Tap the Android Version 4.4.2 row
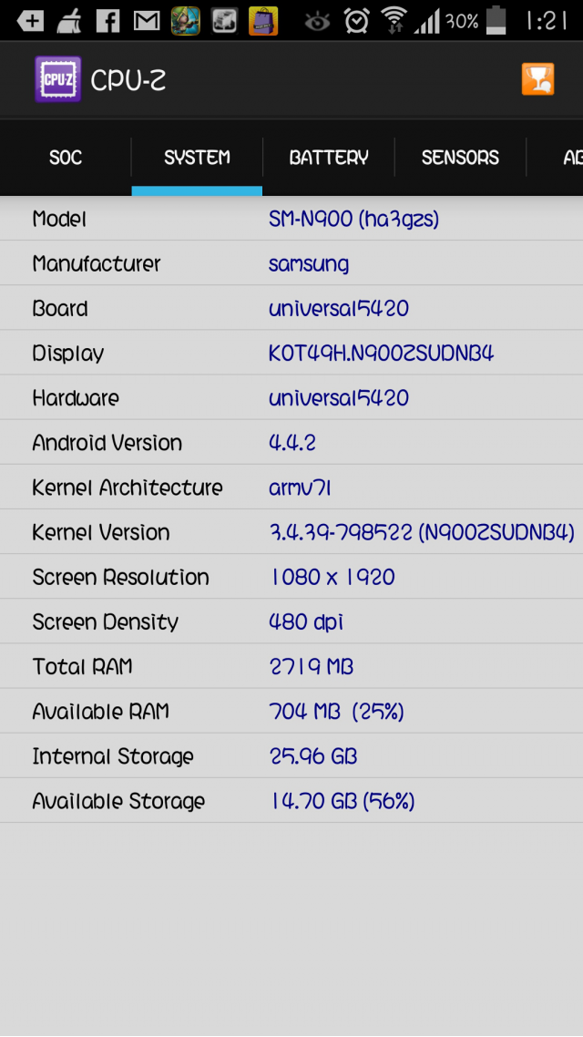The height and width of the screenshot is (1037, 583). coord(291,443)
